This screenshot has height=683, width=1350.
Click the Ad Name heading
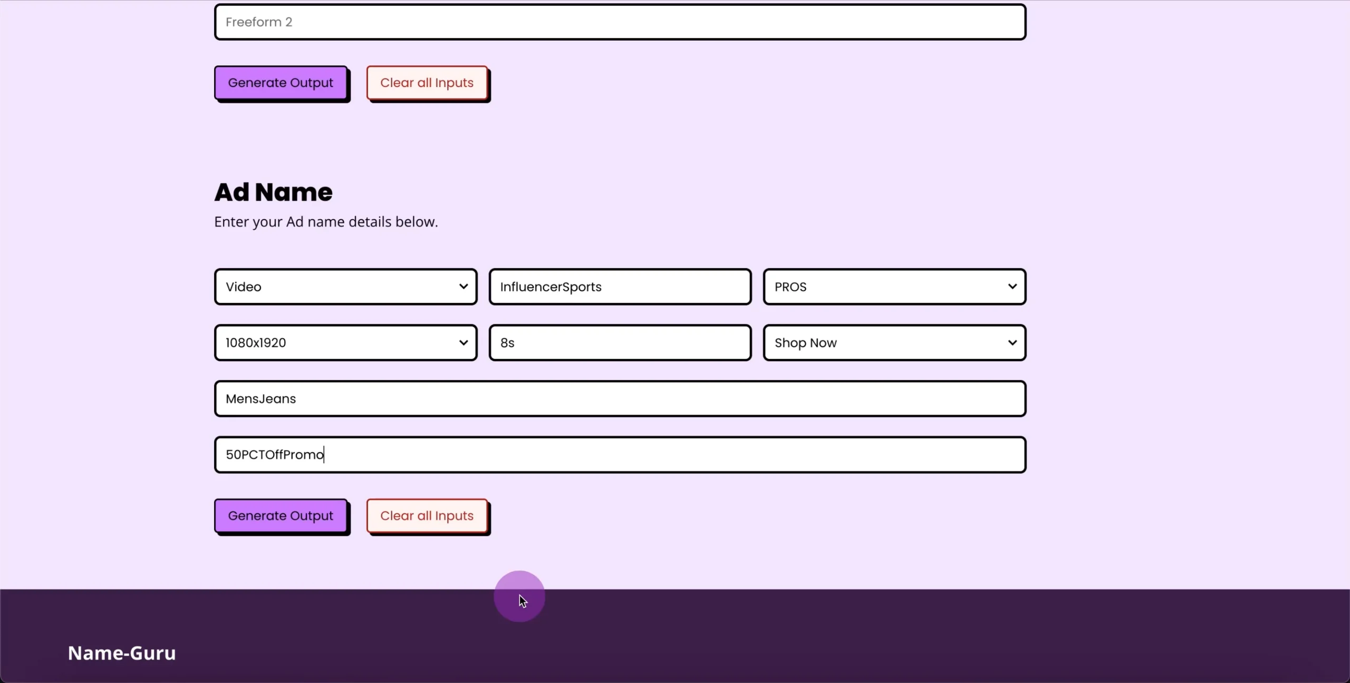pos(273,192)
